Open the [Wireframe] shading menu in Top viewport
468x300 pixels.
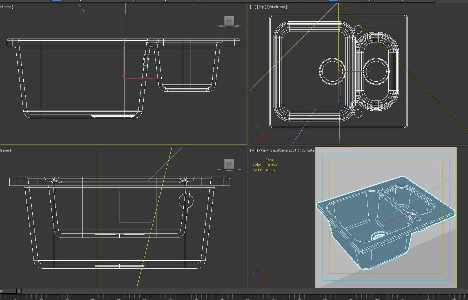tap(277, 7)
